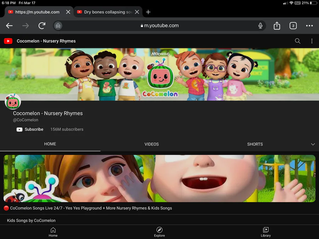Screen dimensions: 319x239
Task: Play the CoComelon Songs Live thumbnail
Action: [x=159, y=178]
